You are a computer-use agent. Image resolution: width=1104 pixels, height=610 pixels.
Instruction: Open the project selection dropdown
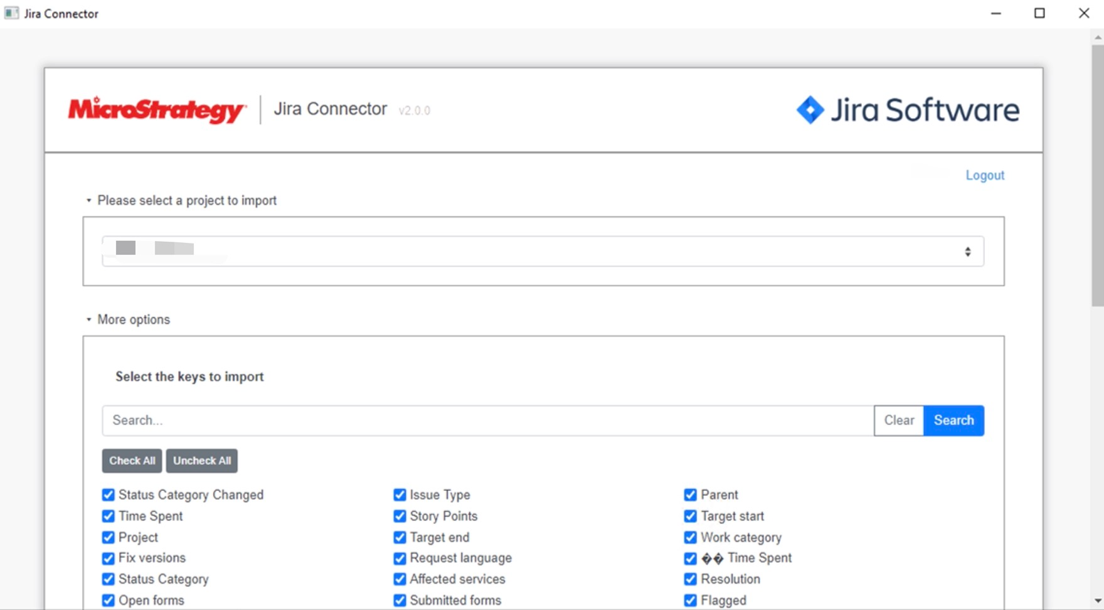543,251
